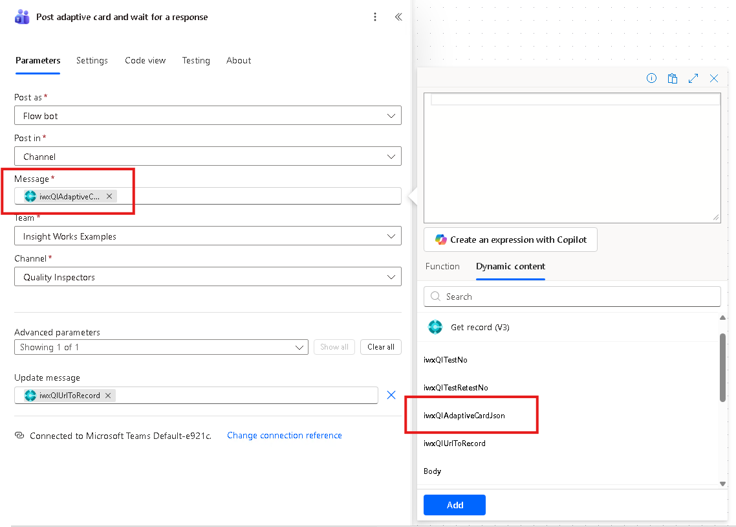The image size is (736, 527).
Task: Collapse the action pane with the double chevron
Action: click(x=398, y=16)
